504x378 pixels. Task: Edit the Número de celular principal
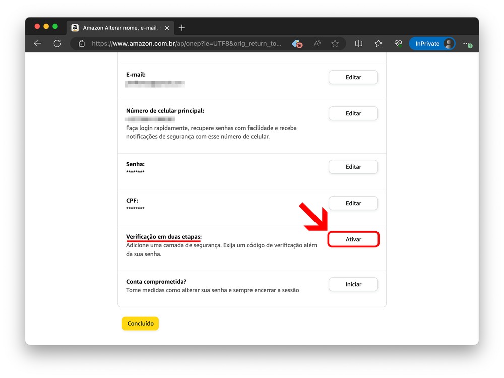click(353, 113)
